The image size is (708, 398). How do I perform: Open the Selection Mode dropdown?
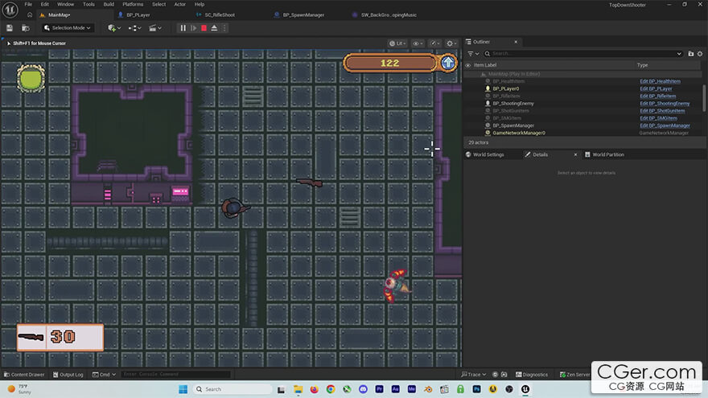(x=68, y=28)
